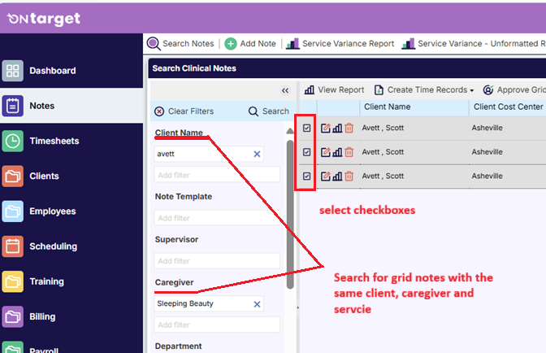Open the Timesheets clock icon
This screenshot has width=546, height=353.
click(12, 141)
